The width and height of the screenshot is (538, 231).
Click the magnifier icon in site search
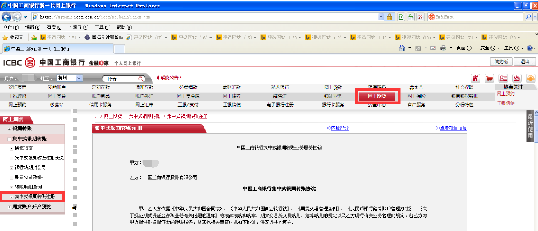pos(140,79)
